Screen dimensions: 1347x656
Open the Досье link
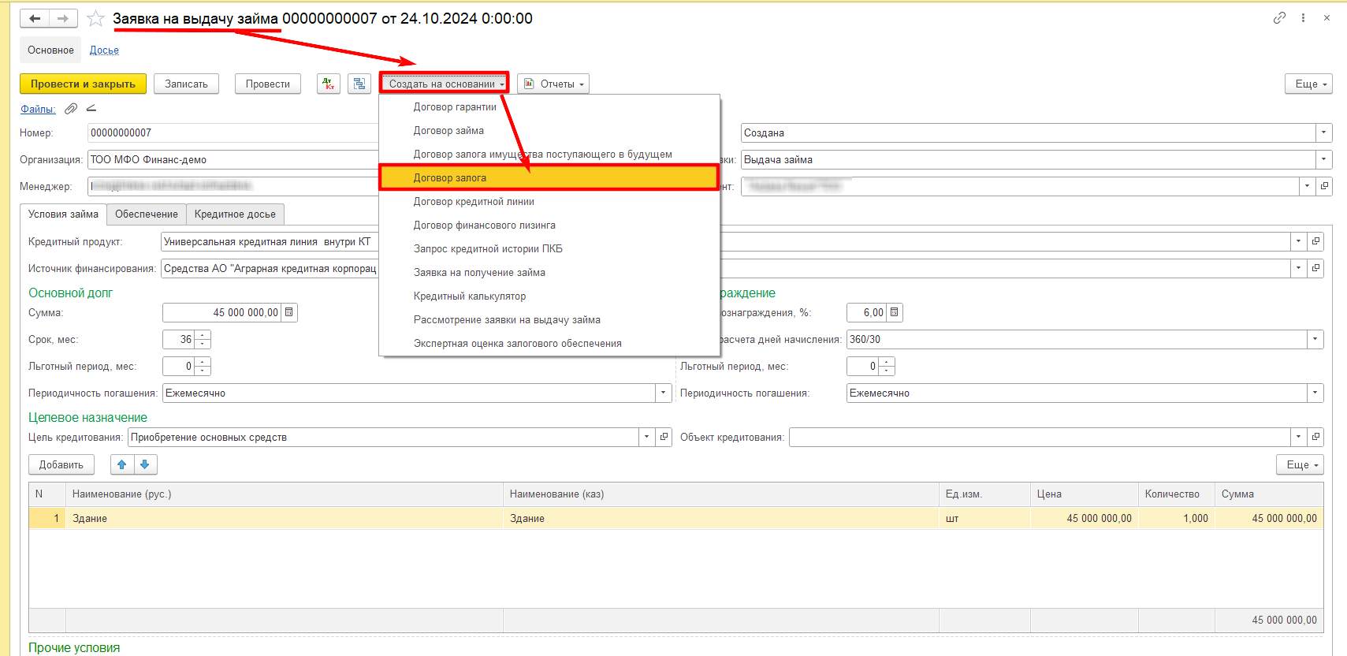pos(104,50)
